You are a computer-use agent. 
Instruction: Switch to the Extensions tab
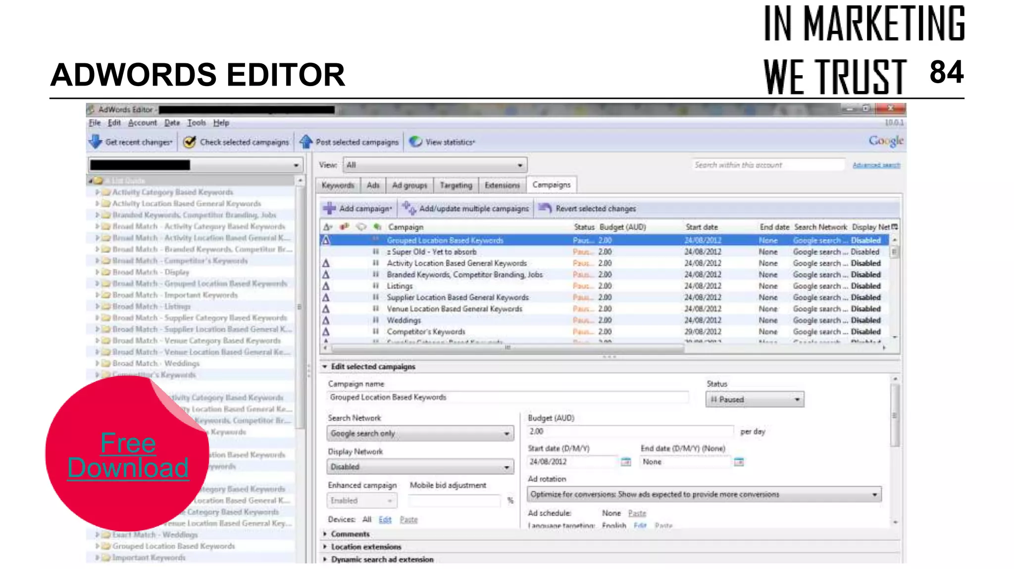(502, 185)
